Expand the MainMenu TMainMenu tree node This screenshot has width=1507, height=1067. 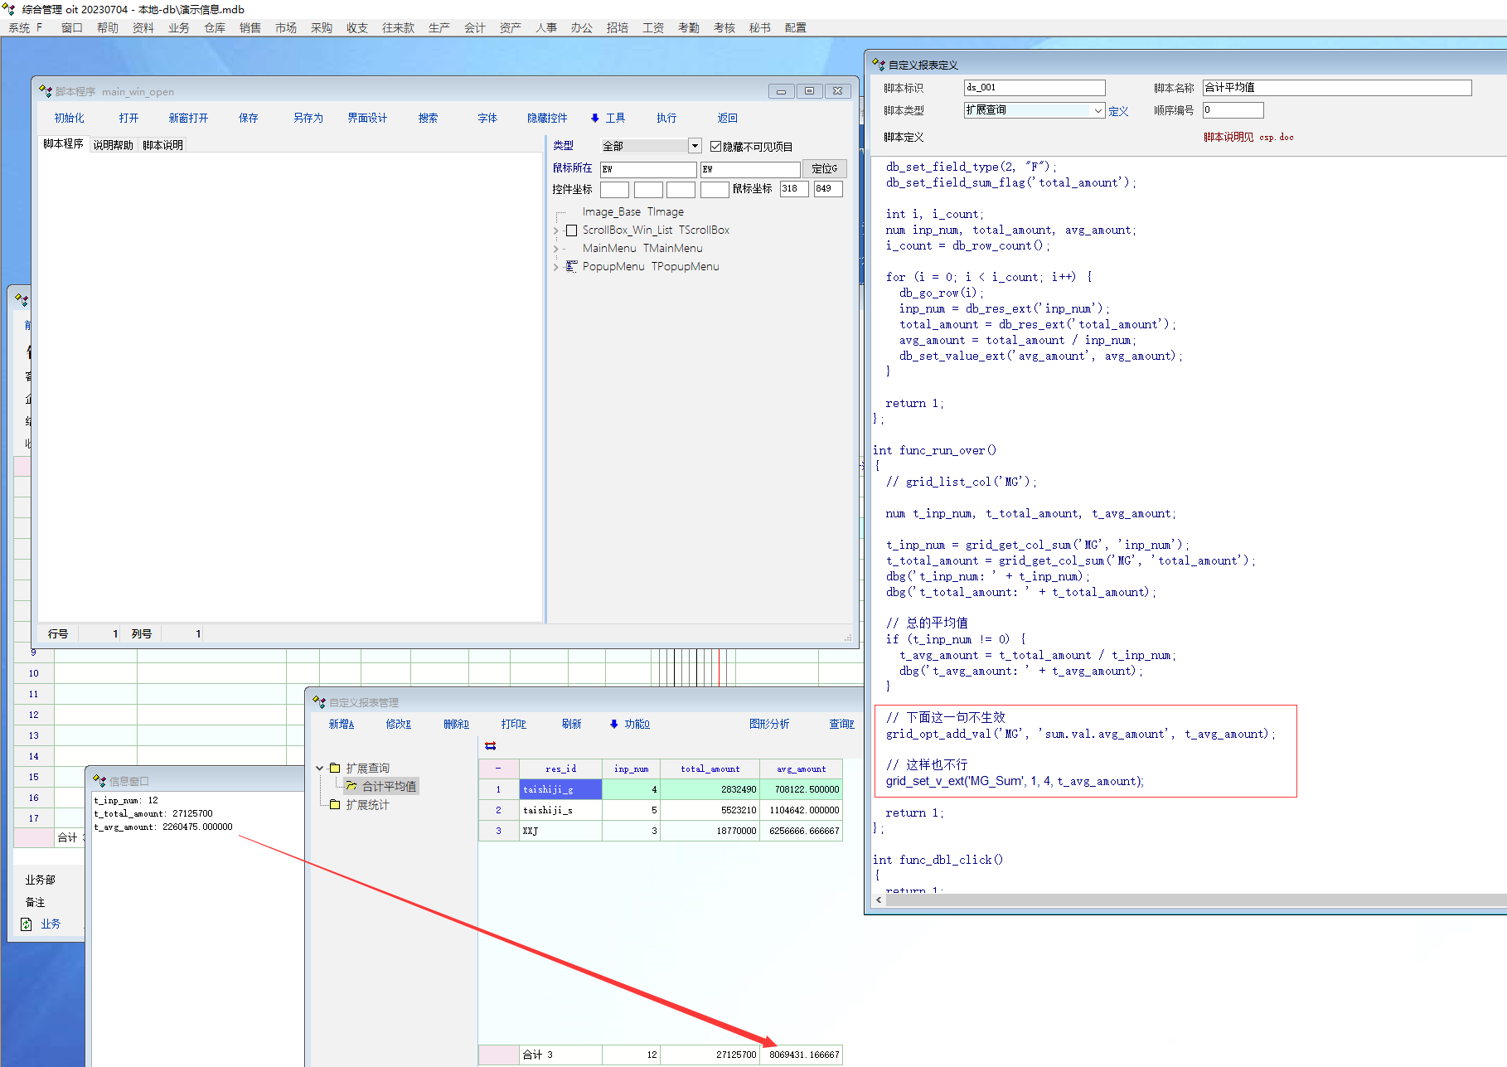556,249
